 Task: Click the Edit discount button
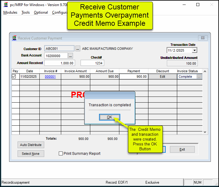162,77
